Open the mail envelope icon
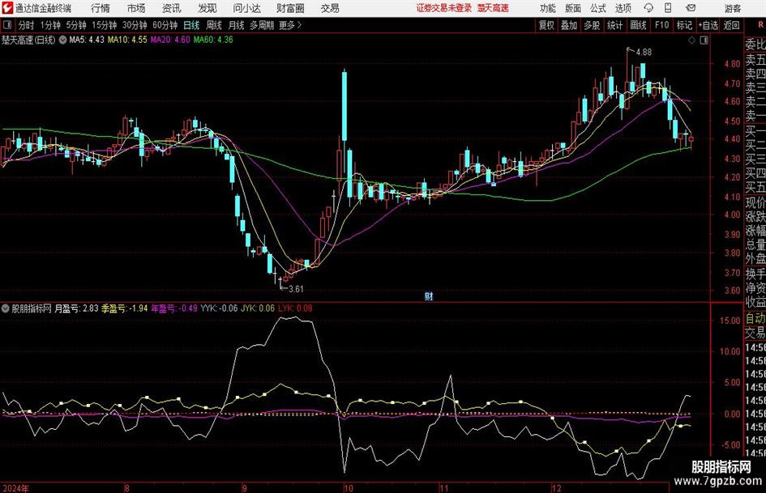766x493 pixels. tap(691, 8)
